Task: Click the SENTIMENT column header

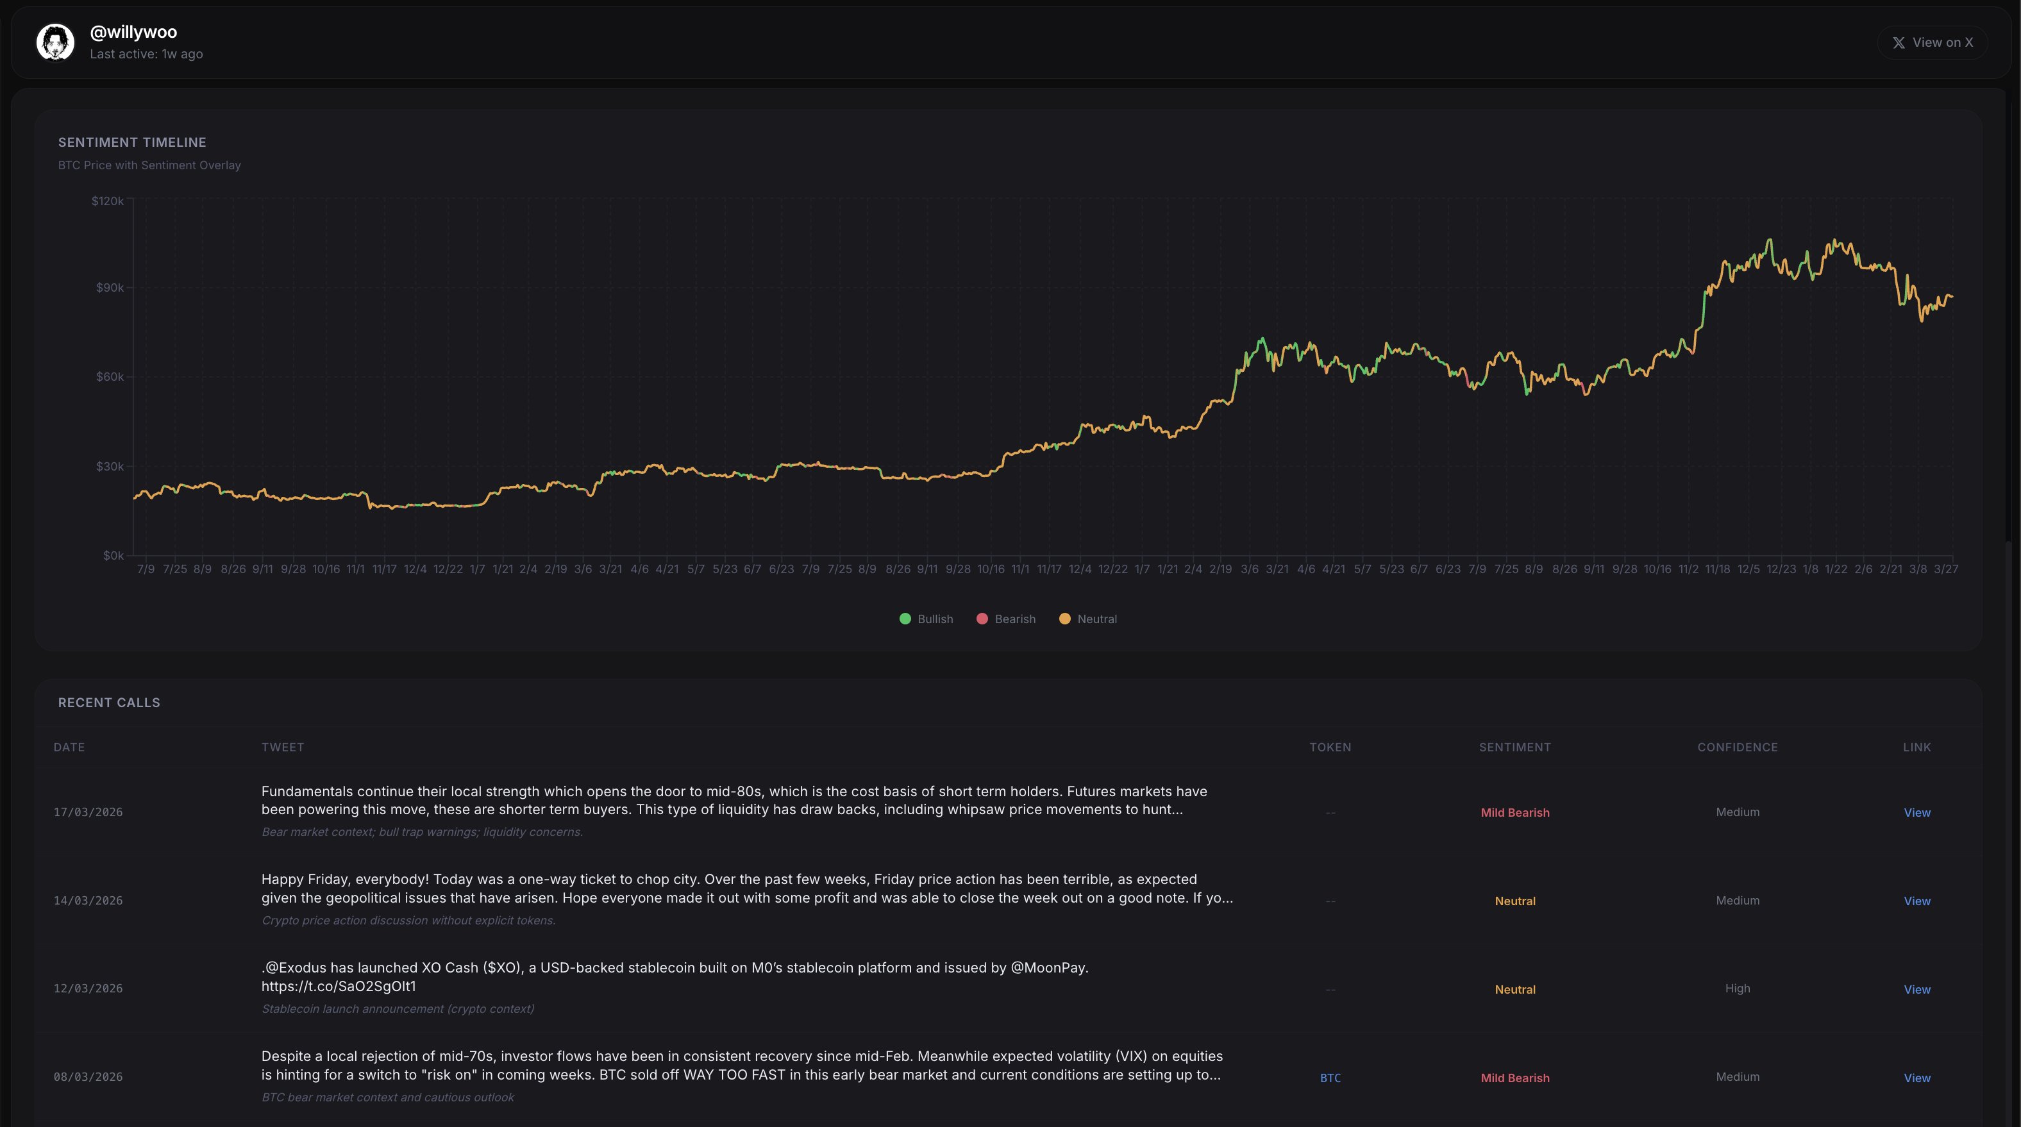Action: coord(1514,747)
